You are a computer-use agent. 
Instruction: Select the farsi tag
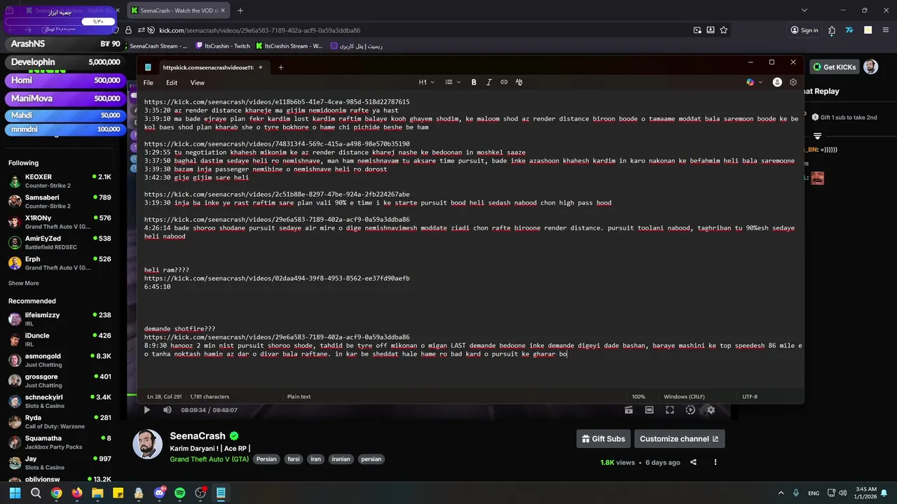(x=293, y=459)
